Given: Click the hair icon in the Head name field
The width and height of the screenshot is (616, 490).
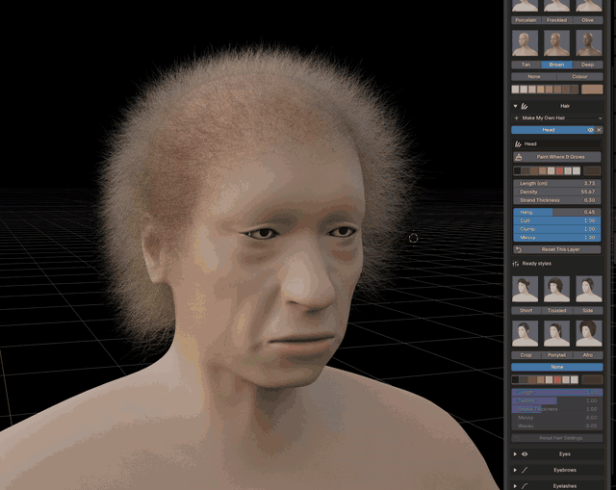Looking at the screenshot, I should [518, 143].
